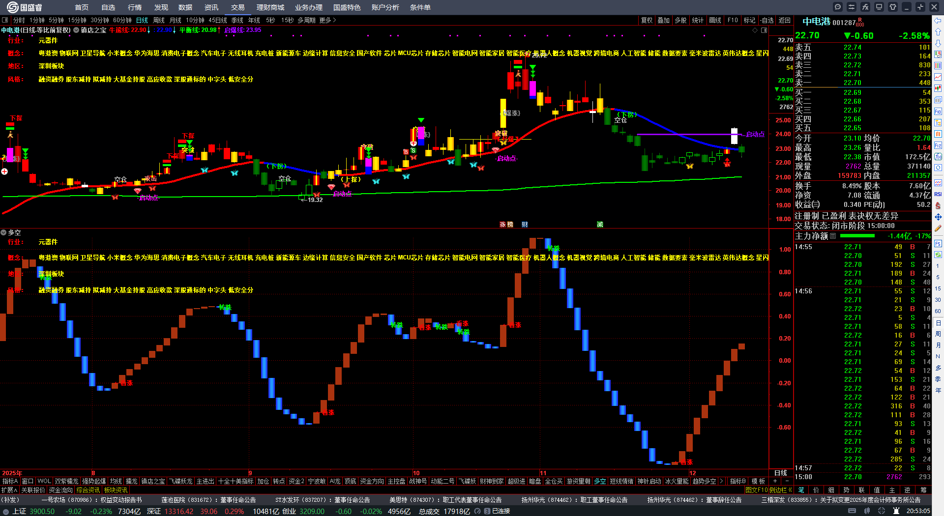Click the blue four-arrow move icon
This screenshot has width=944, height=516.
pyautogui.click(x=938, y=217)
